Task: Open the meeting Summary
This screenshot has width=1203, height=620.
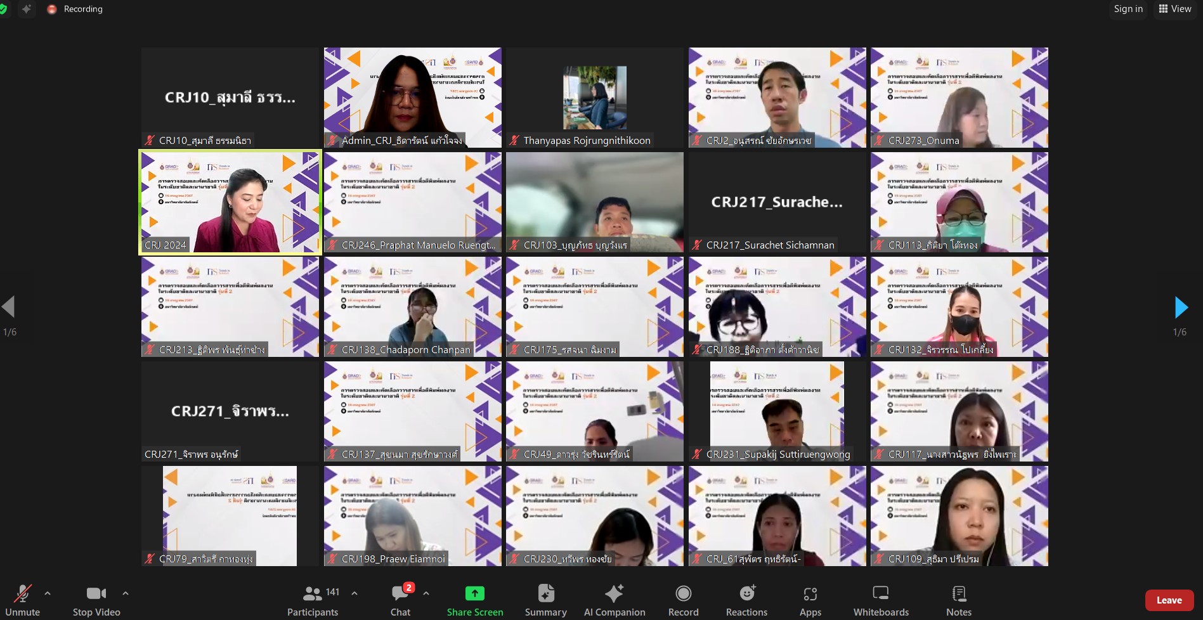Action: 545,594
